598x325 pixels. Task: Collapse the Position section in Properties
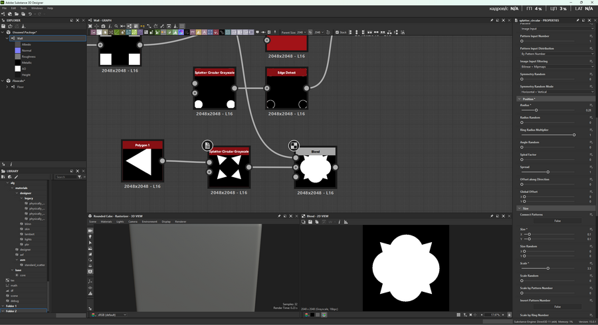pyautogui.click(x=520, y=99)
